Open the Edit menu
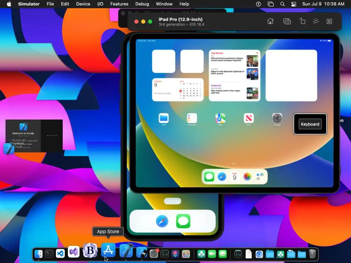 pyautogui.click(x=65, y=4)
